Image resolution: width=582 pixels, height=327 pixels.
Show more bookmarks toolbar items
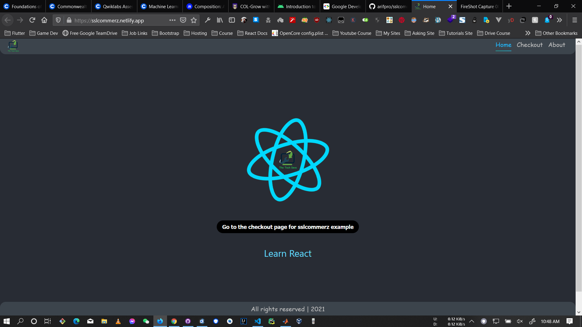[x=528, y=33]
